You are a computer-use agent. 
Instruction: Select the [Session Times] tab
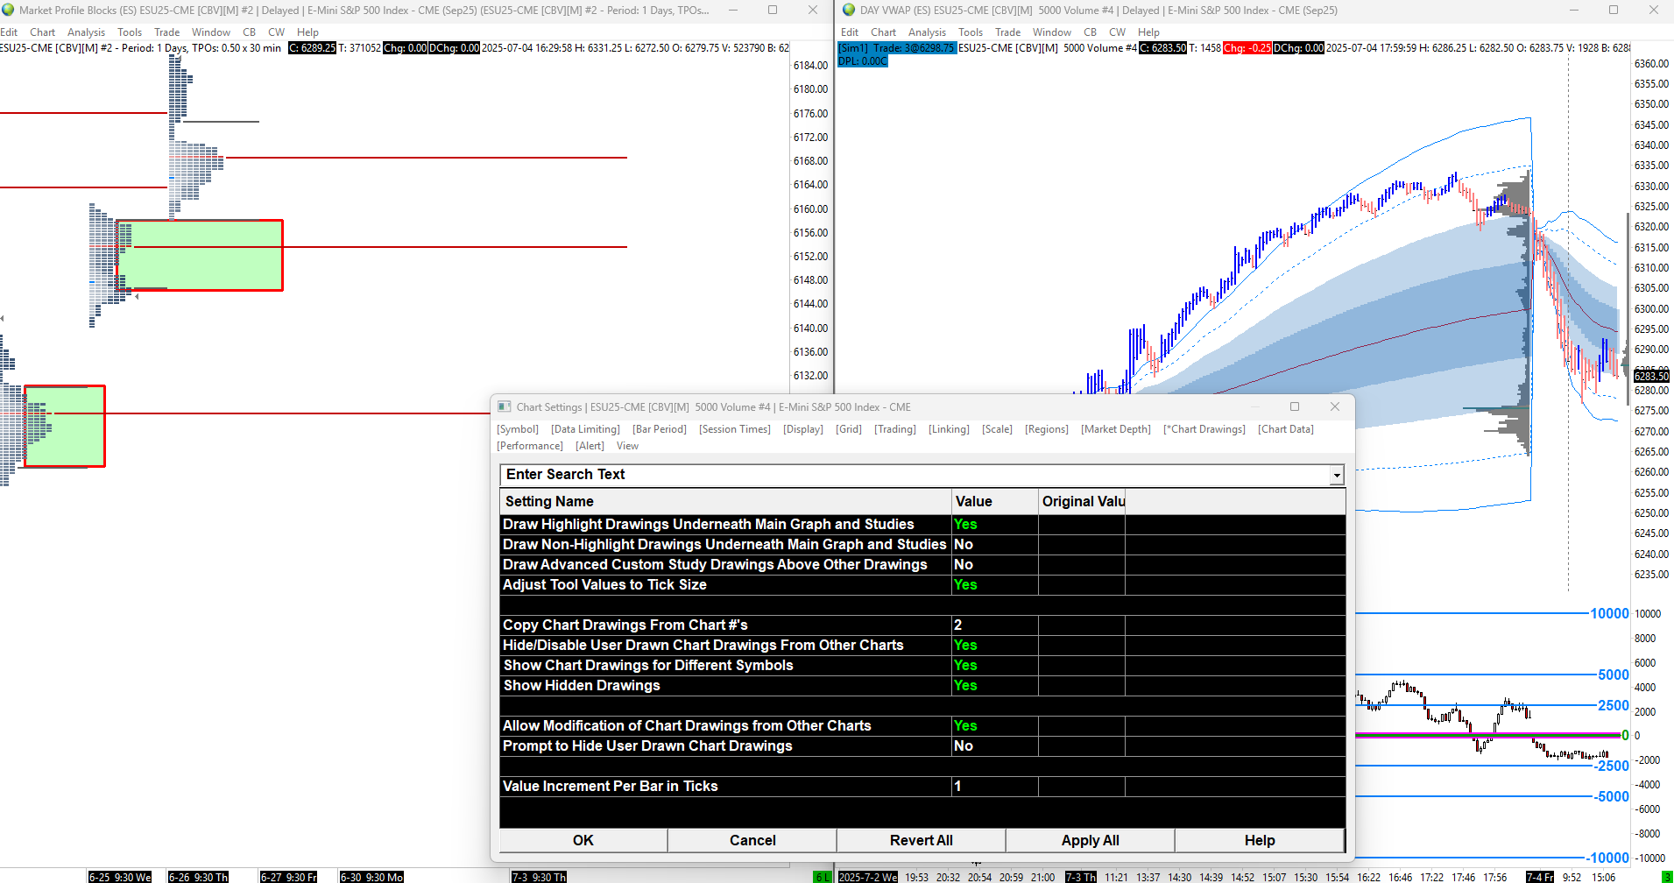(735, 429)
